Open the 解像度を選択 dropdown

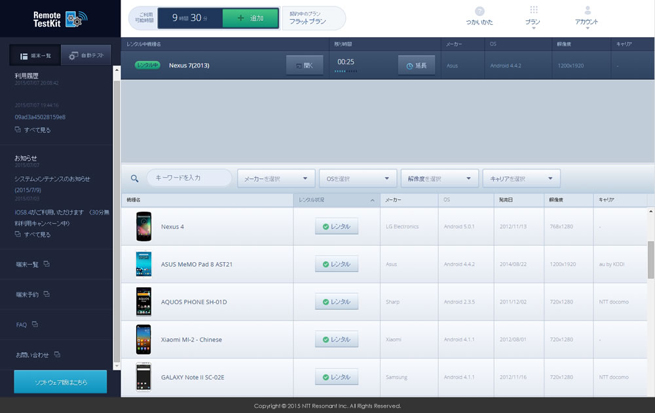point(440,178)
